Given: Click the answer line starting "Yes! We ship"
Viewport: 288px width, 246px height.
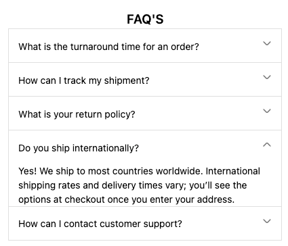Looking at the screenshot, I should [139, 171].
